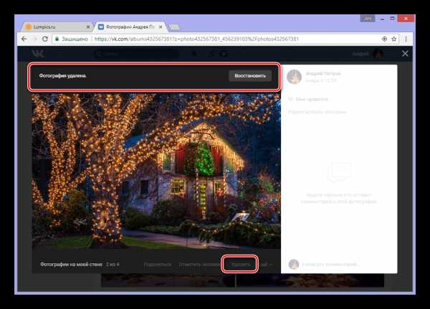Minimize the Chrome window
Image resolution: width=430 pixels, height=309 pixels.
point(382,19)
